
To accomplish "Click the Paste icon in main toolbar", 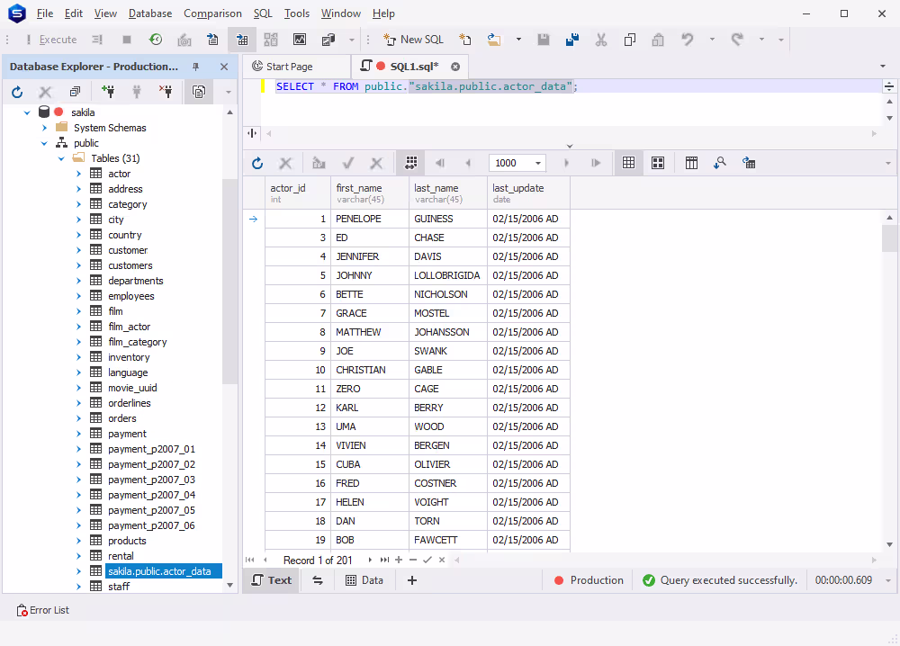I will 658,40.
